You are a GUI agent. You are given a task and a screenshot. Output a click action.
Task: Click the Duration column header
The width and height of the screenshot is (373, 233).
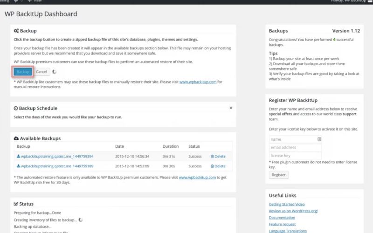pos(171,146)
